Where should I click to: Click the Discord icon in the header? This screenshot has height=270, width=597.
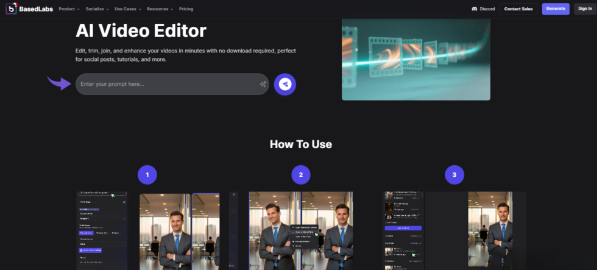point(475,9)
